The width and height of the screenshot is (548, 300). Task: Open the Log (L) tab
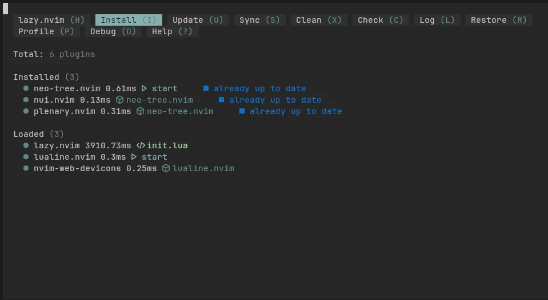(x=437, y=20)
